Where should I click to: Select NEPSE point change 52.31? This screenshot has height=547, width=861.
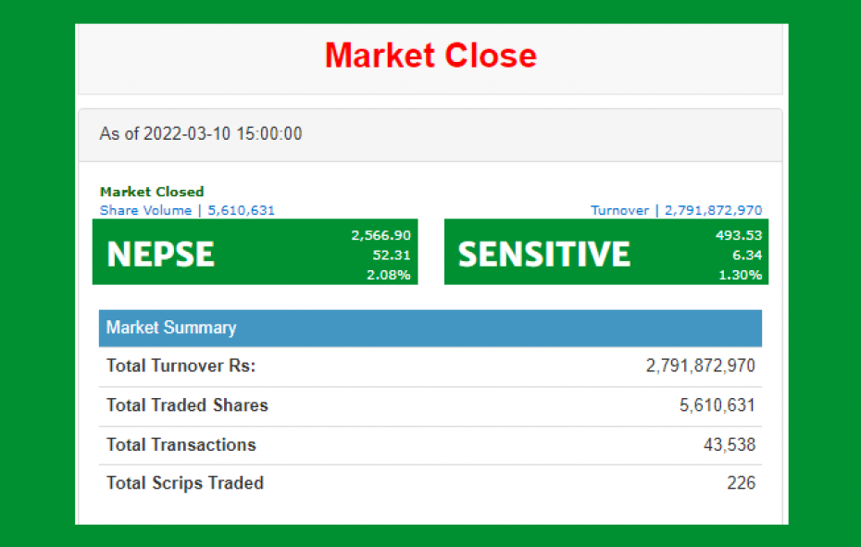(x=392, y=255)
